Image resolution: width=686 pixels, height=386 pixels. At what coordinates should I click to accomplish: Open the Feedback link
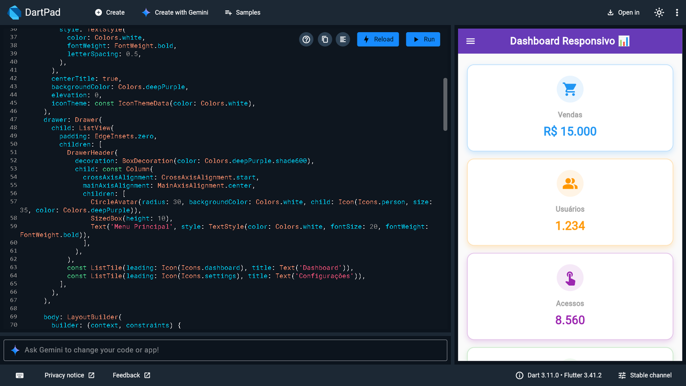point(131,375)
